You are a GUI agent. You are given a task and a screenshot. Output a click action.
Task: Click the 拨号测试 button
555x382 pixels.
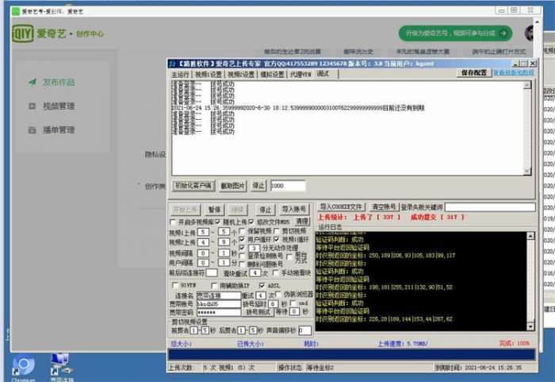[x=258, y=312]
